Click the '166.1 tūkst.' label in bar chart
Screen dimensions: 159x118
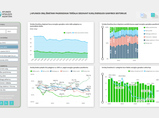pyautogui.click(x=112, y=75)
